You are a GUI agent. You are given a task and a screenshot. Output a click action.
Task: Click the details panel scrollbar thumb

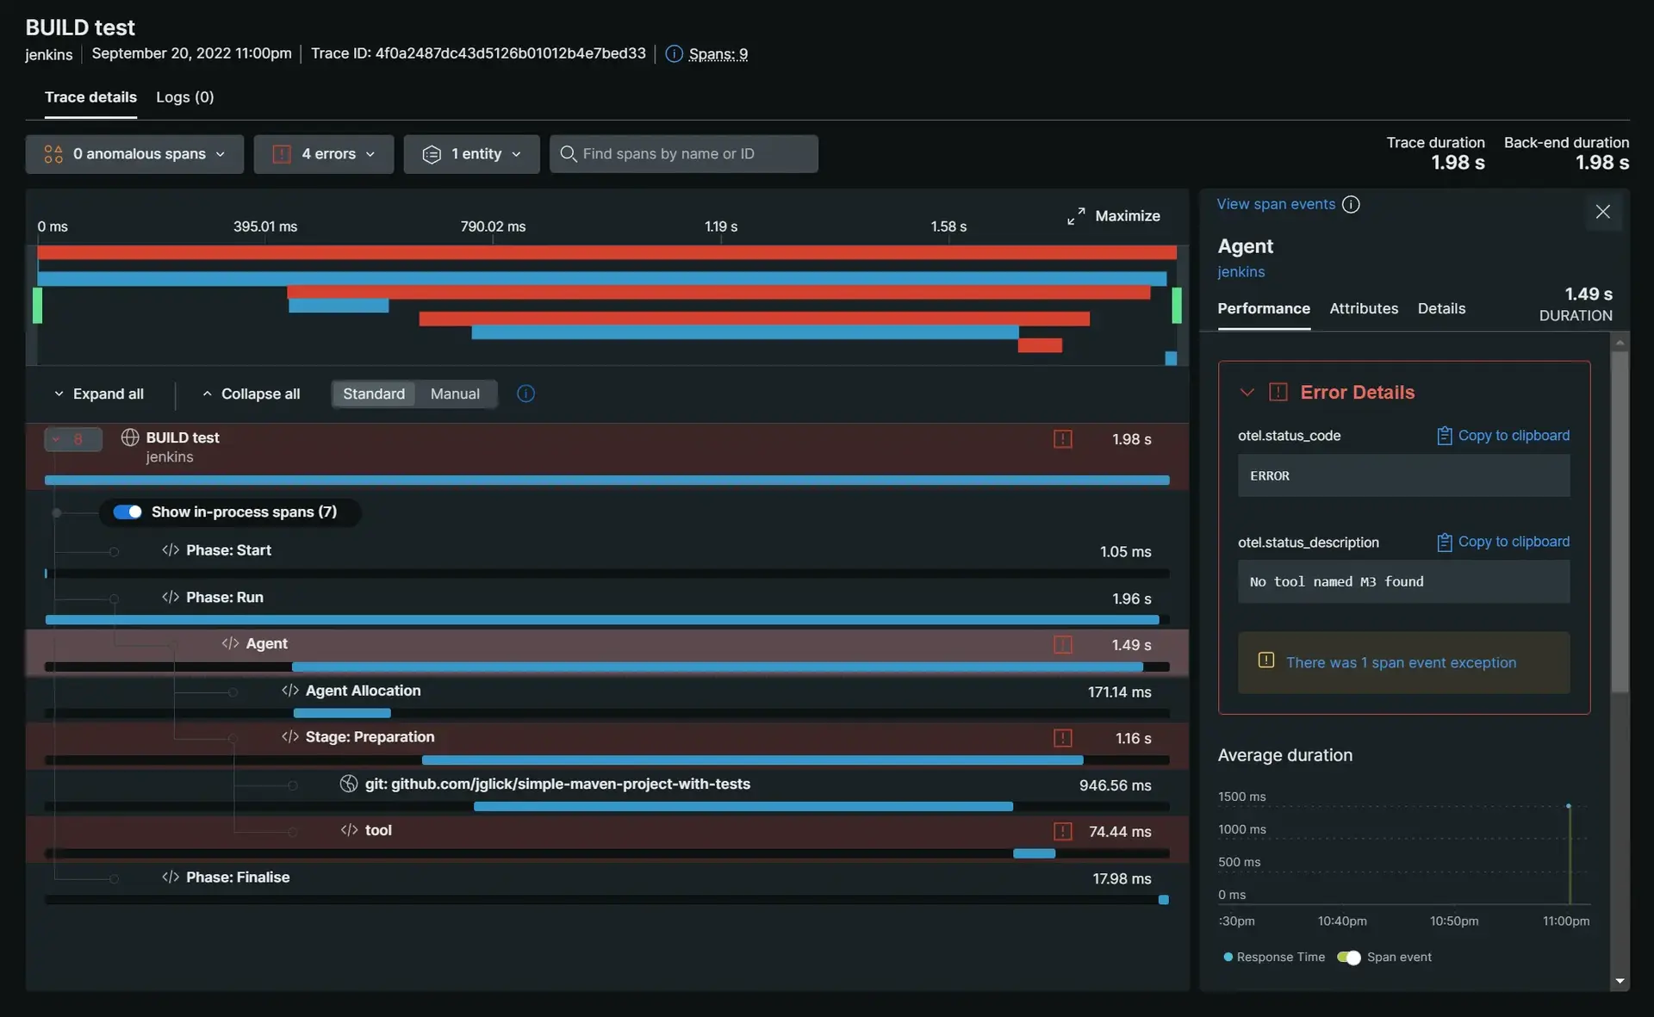click(1620, 520)
